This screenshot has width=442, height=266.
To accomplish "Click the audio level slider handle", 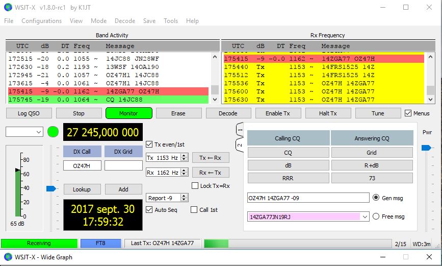I will pos(51,188).
